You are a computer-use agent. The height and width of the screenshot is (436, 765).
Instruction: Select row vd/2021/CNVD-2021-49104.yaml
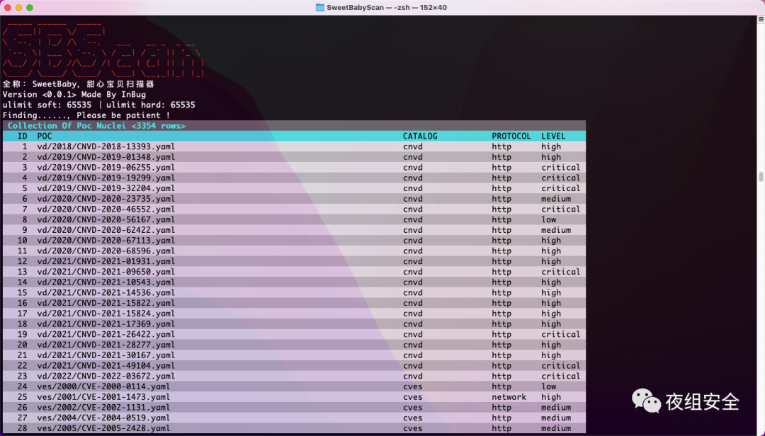pyautogui.click(x=294, y=366)
